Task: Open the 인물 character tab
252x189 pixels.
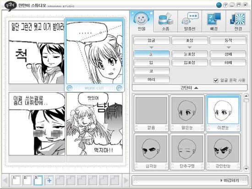Action: coord(142,21)
